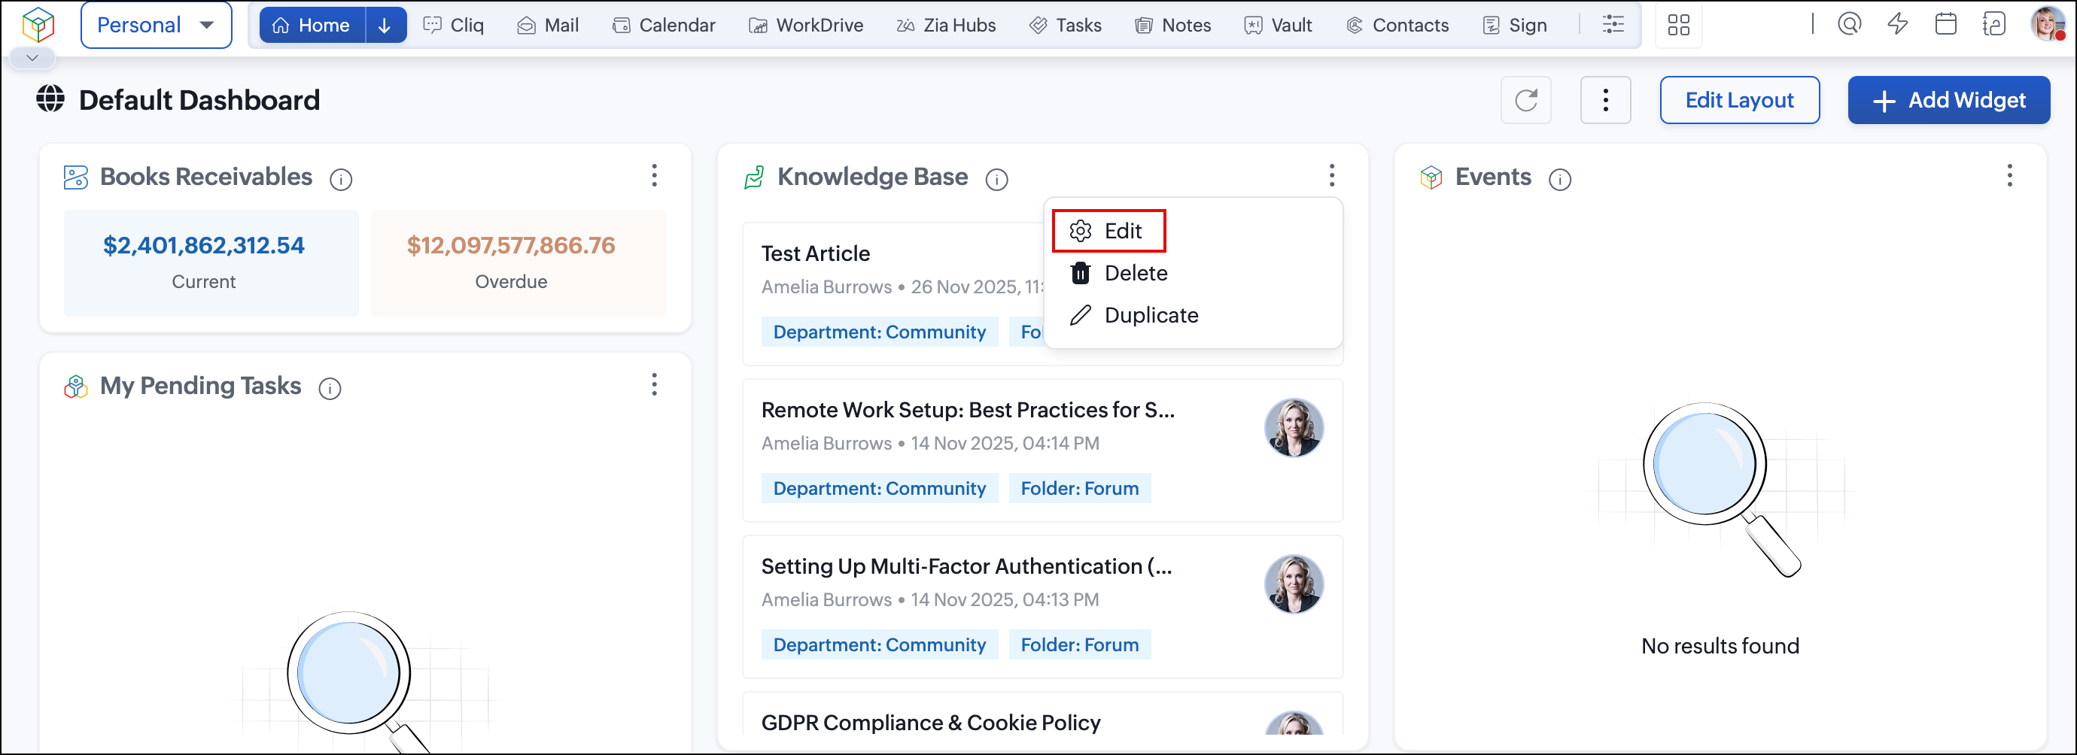The width and height of the screenshot is (2077, 755).
Task: Click Folder: Forum tag on Remote Work Setup
Action: 1080,488
